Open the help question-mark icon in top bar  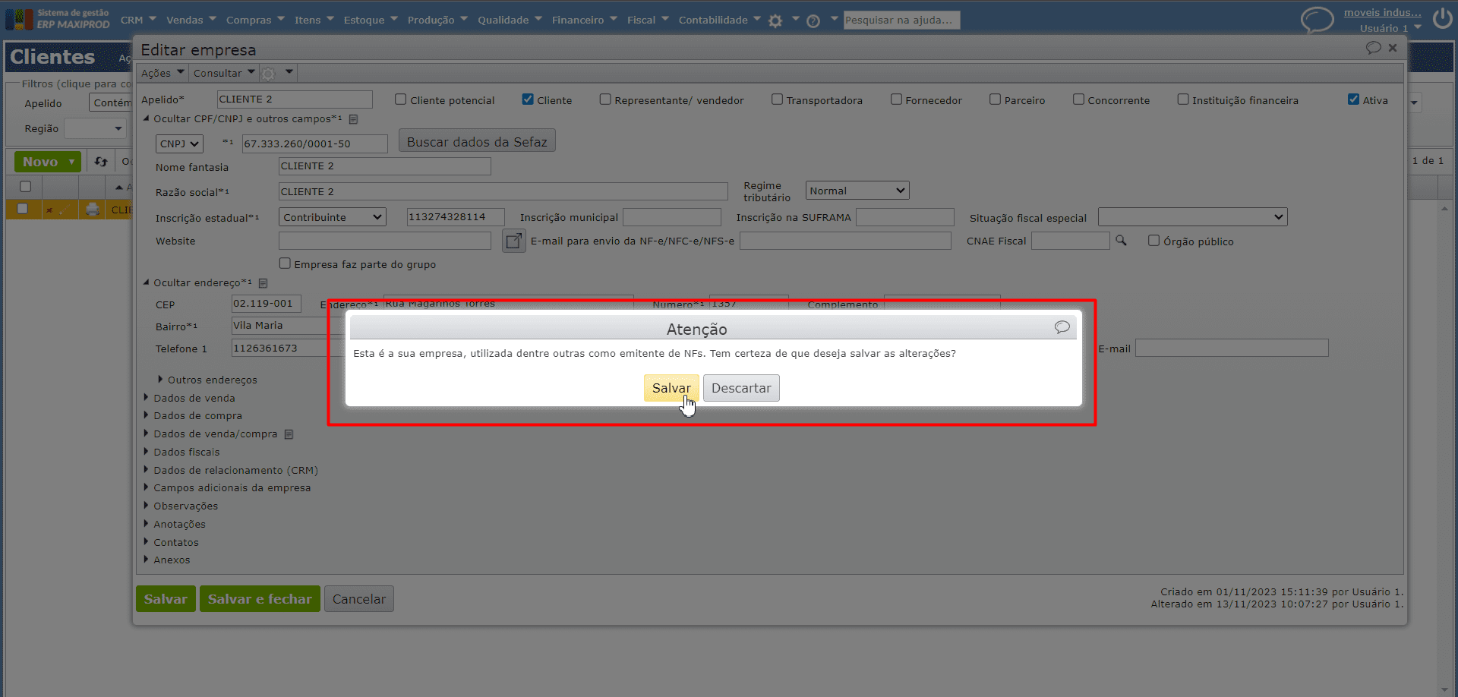pos(813,20)
